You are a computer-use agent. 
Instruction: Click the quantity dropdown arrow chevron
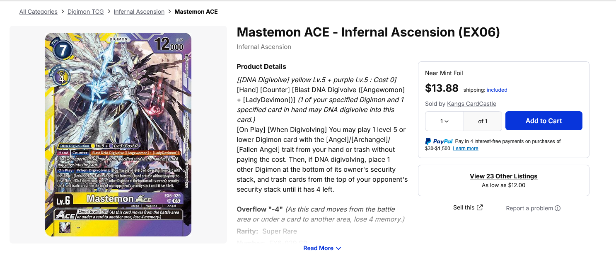[447, 122]
